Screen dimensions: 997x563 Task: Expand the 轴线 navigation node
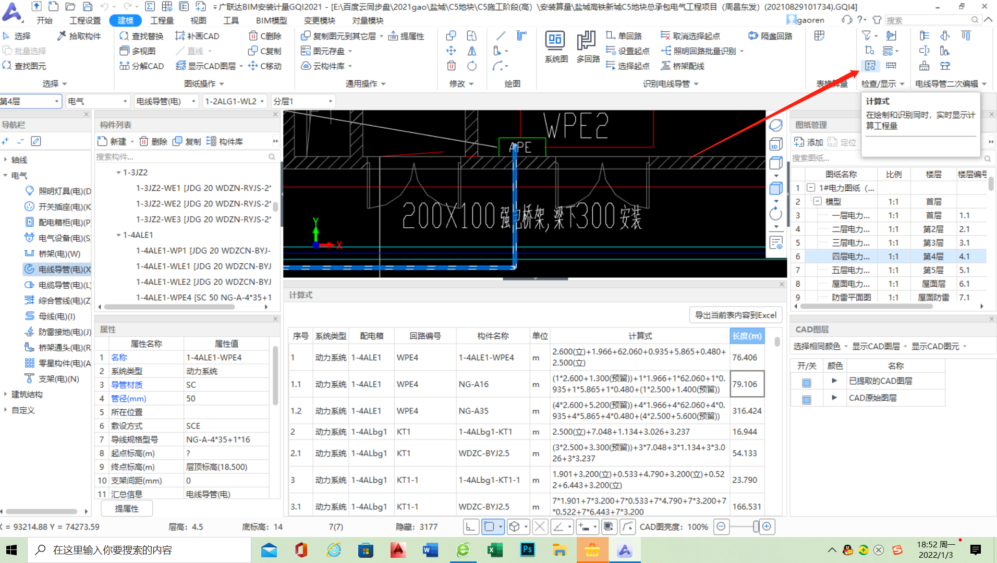pos(5,160)
